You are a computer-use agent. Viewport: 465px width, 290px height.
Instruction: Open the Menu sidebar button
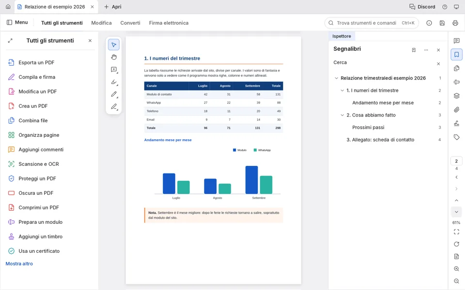tap(17, 23)
